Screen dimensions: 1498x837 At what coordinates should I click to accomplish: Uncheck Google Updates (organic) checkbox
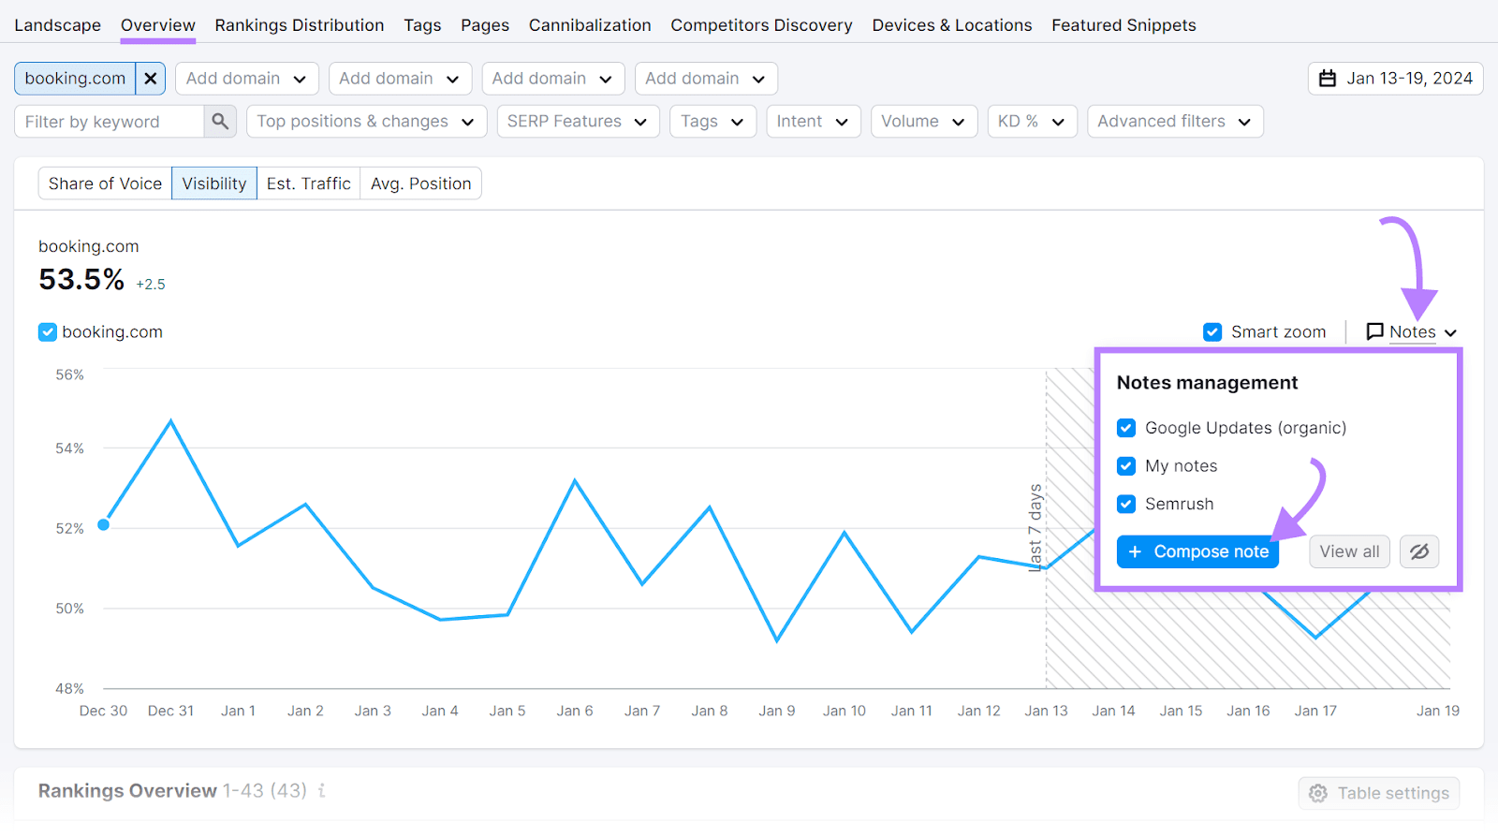pos(1126,428)
